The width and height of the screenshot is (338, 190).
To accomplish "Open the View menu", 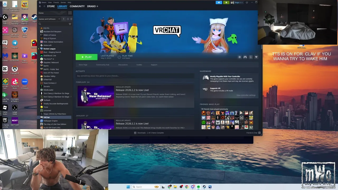I will (x=50, y=2).
